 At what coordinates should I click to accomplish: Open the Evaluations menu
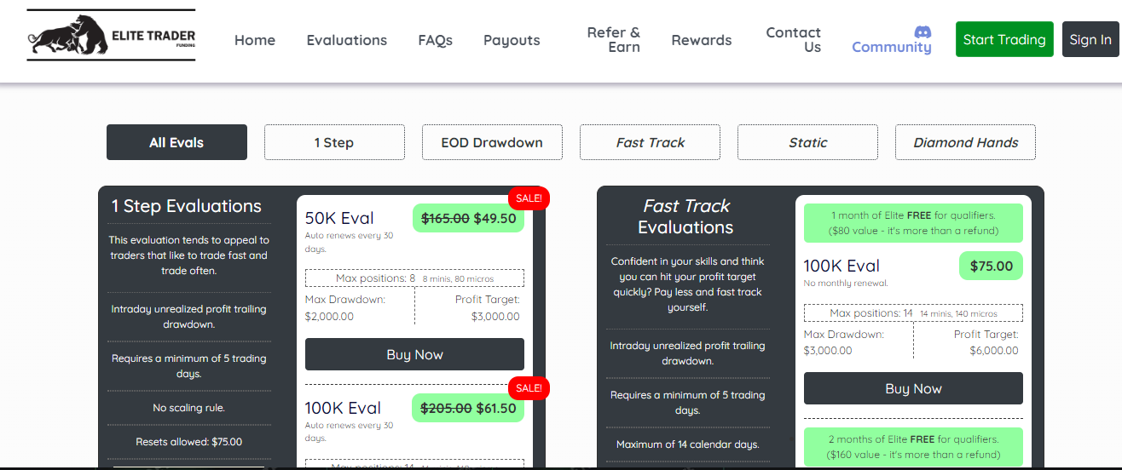click(x=346, y=40)
